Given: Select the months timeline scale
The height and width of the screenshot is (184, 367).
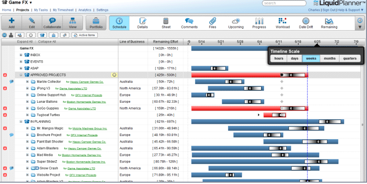Looking at the screenshot, I should click(329, 58).
